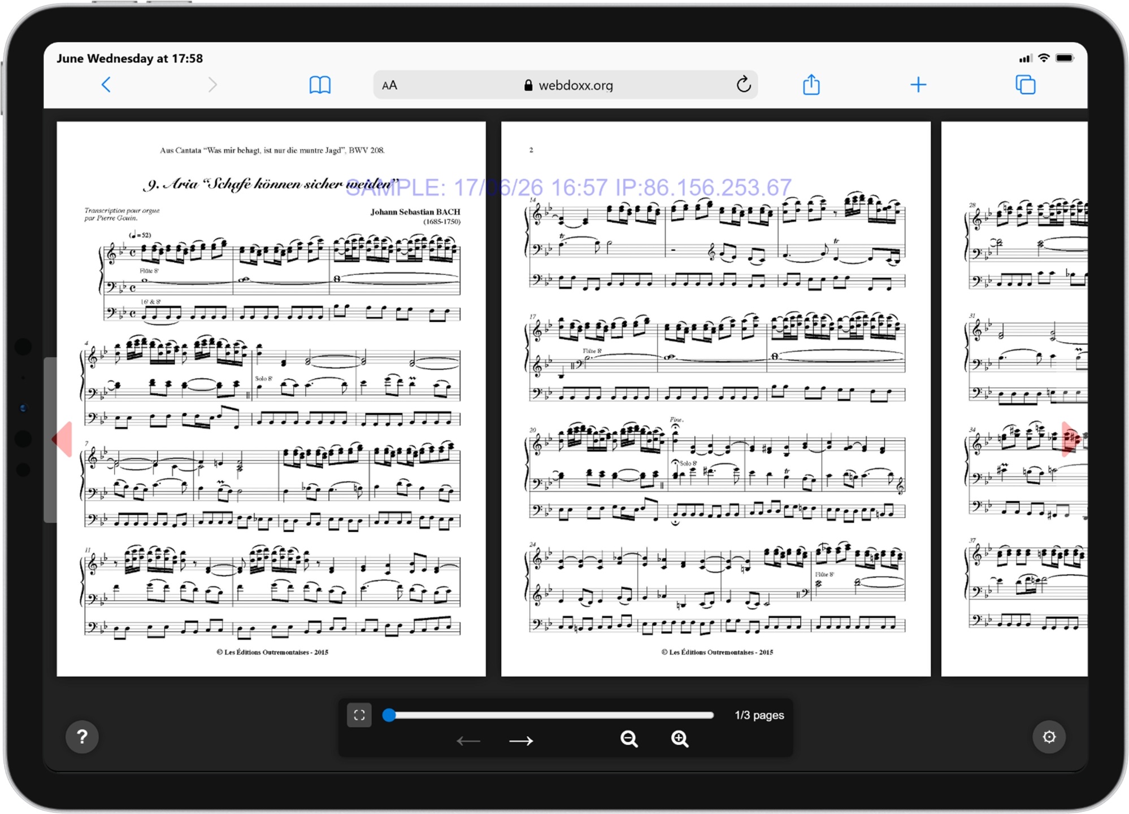Open the bookmarks book icon
Image resolution: width=1129 pixels, height=814 pixels.
[320, 85]
